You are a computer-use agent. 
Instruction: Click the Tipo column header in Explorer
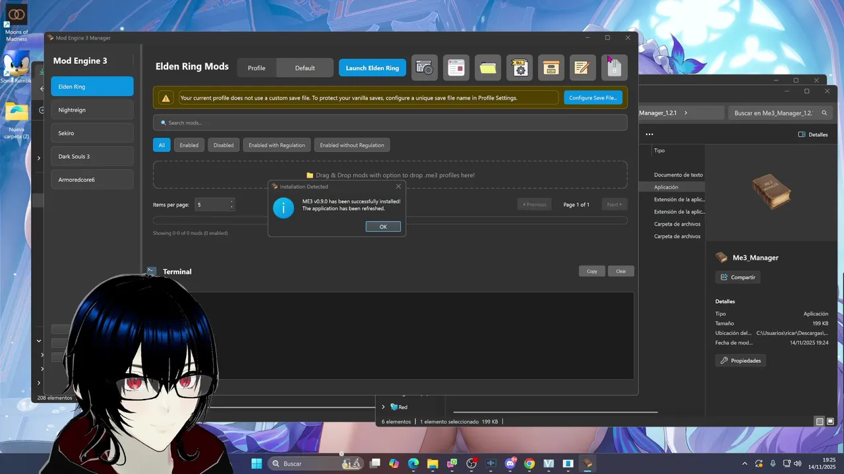tap(659, 150)
